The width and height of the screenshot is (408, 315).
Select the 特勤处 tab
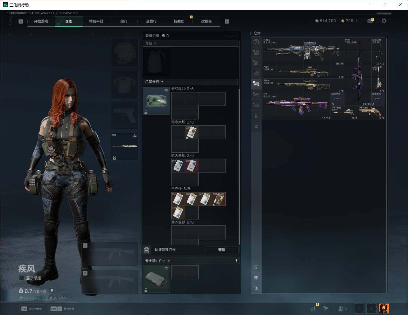(x=179, y=21)
